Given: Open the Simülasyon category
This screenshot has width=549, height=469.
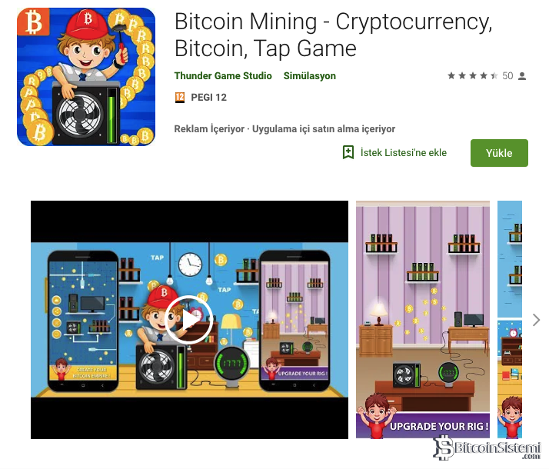Looking at the screenshot, I should (310, 75).
